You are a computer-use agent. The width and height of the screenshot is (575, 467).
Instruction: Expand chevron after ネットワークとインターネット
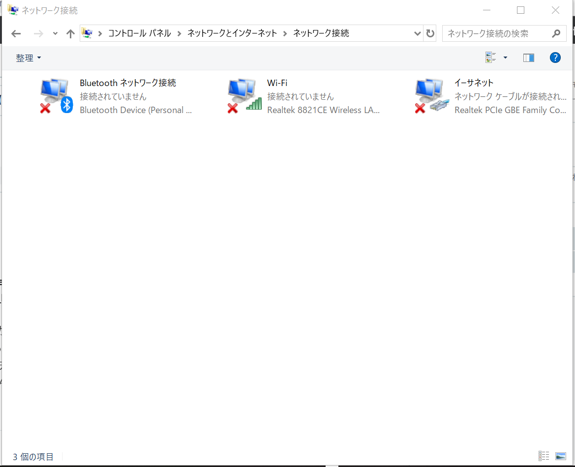coord(285,34)
